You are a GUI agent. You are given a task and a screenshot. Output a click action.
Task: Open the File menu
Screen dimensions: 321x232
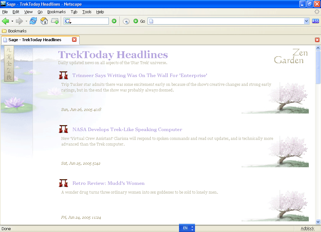[x=5, y=12]
